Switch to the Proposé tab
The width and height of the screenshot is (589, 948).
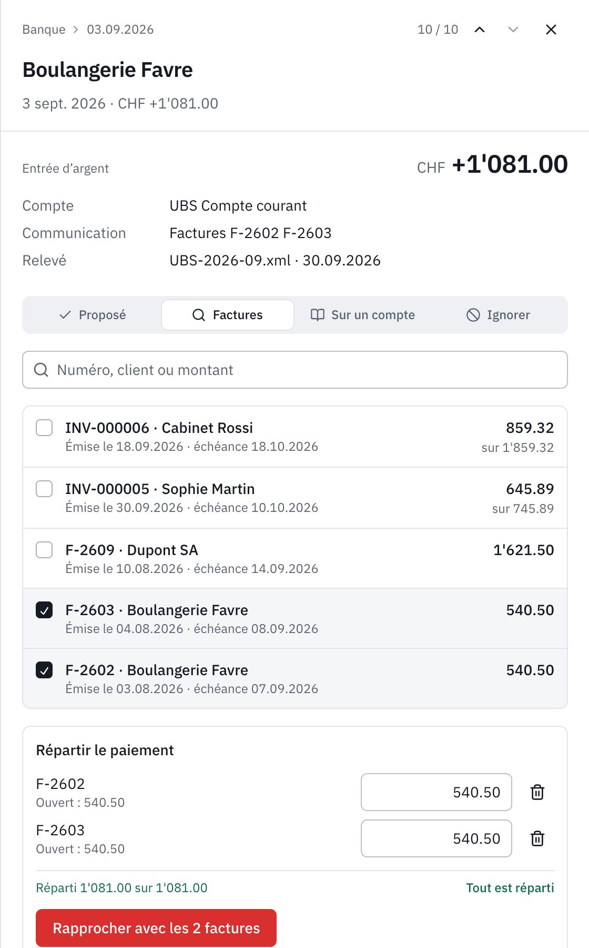[x=93, y=315]
